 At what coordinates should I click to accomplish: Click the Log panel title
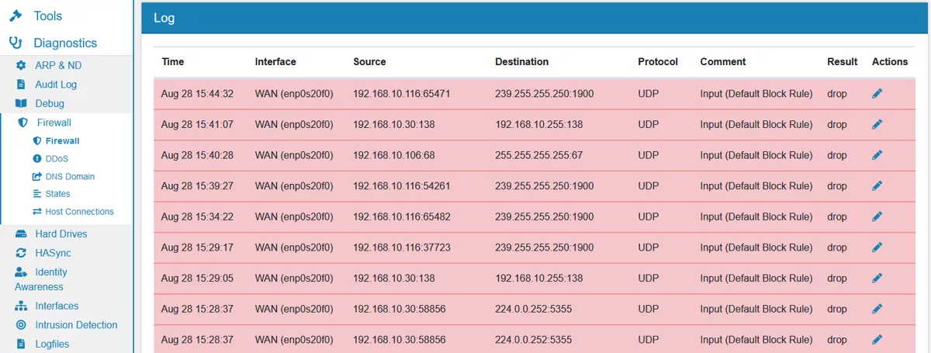click(x=164, y=18)
